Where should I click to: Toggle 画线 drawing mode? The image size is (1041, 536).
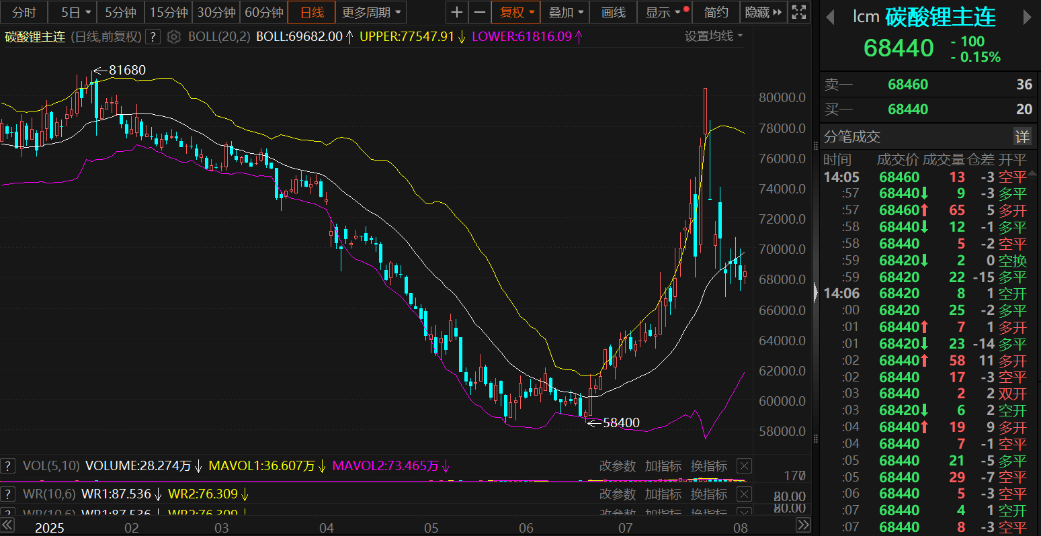tap(613, 12)
